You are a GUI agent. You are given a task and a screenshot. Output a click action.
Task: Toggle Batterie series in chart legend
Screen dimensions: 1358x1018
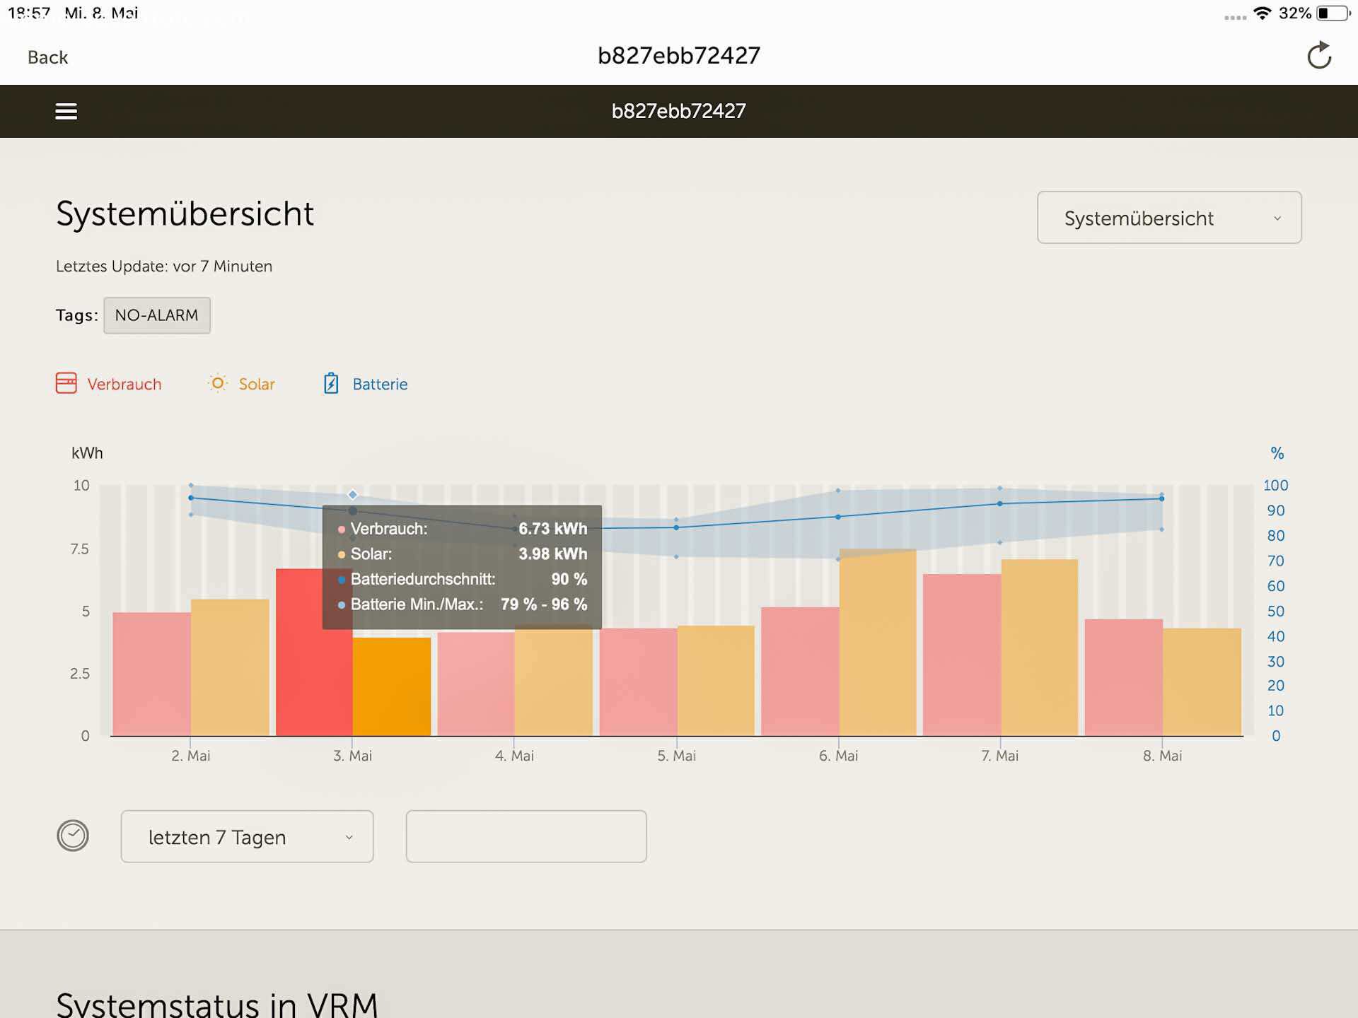click(x=380, y=384)
